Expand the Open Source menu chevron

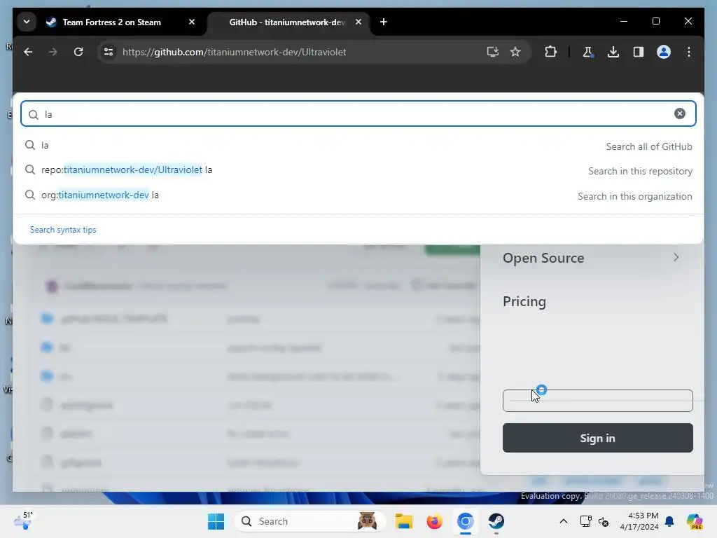tap(676, 258)
